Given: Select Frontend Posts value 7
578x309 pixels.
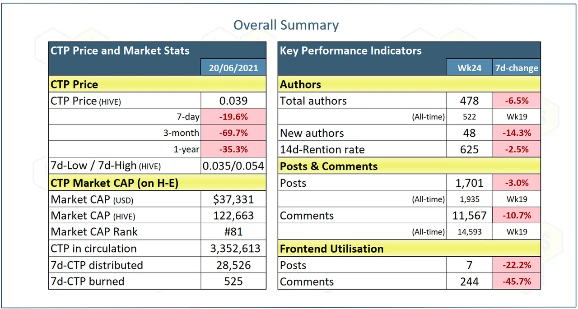Looking at the screenshot, I should pyautogui.click(x=469, y=265).
